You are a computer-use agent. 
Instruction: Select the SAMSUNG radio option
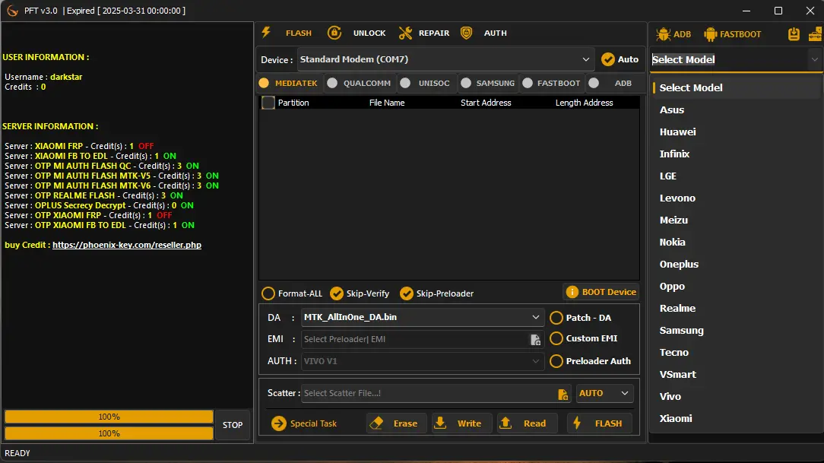[466, 83]
